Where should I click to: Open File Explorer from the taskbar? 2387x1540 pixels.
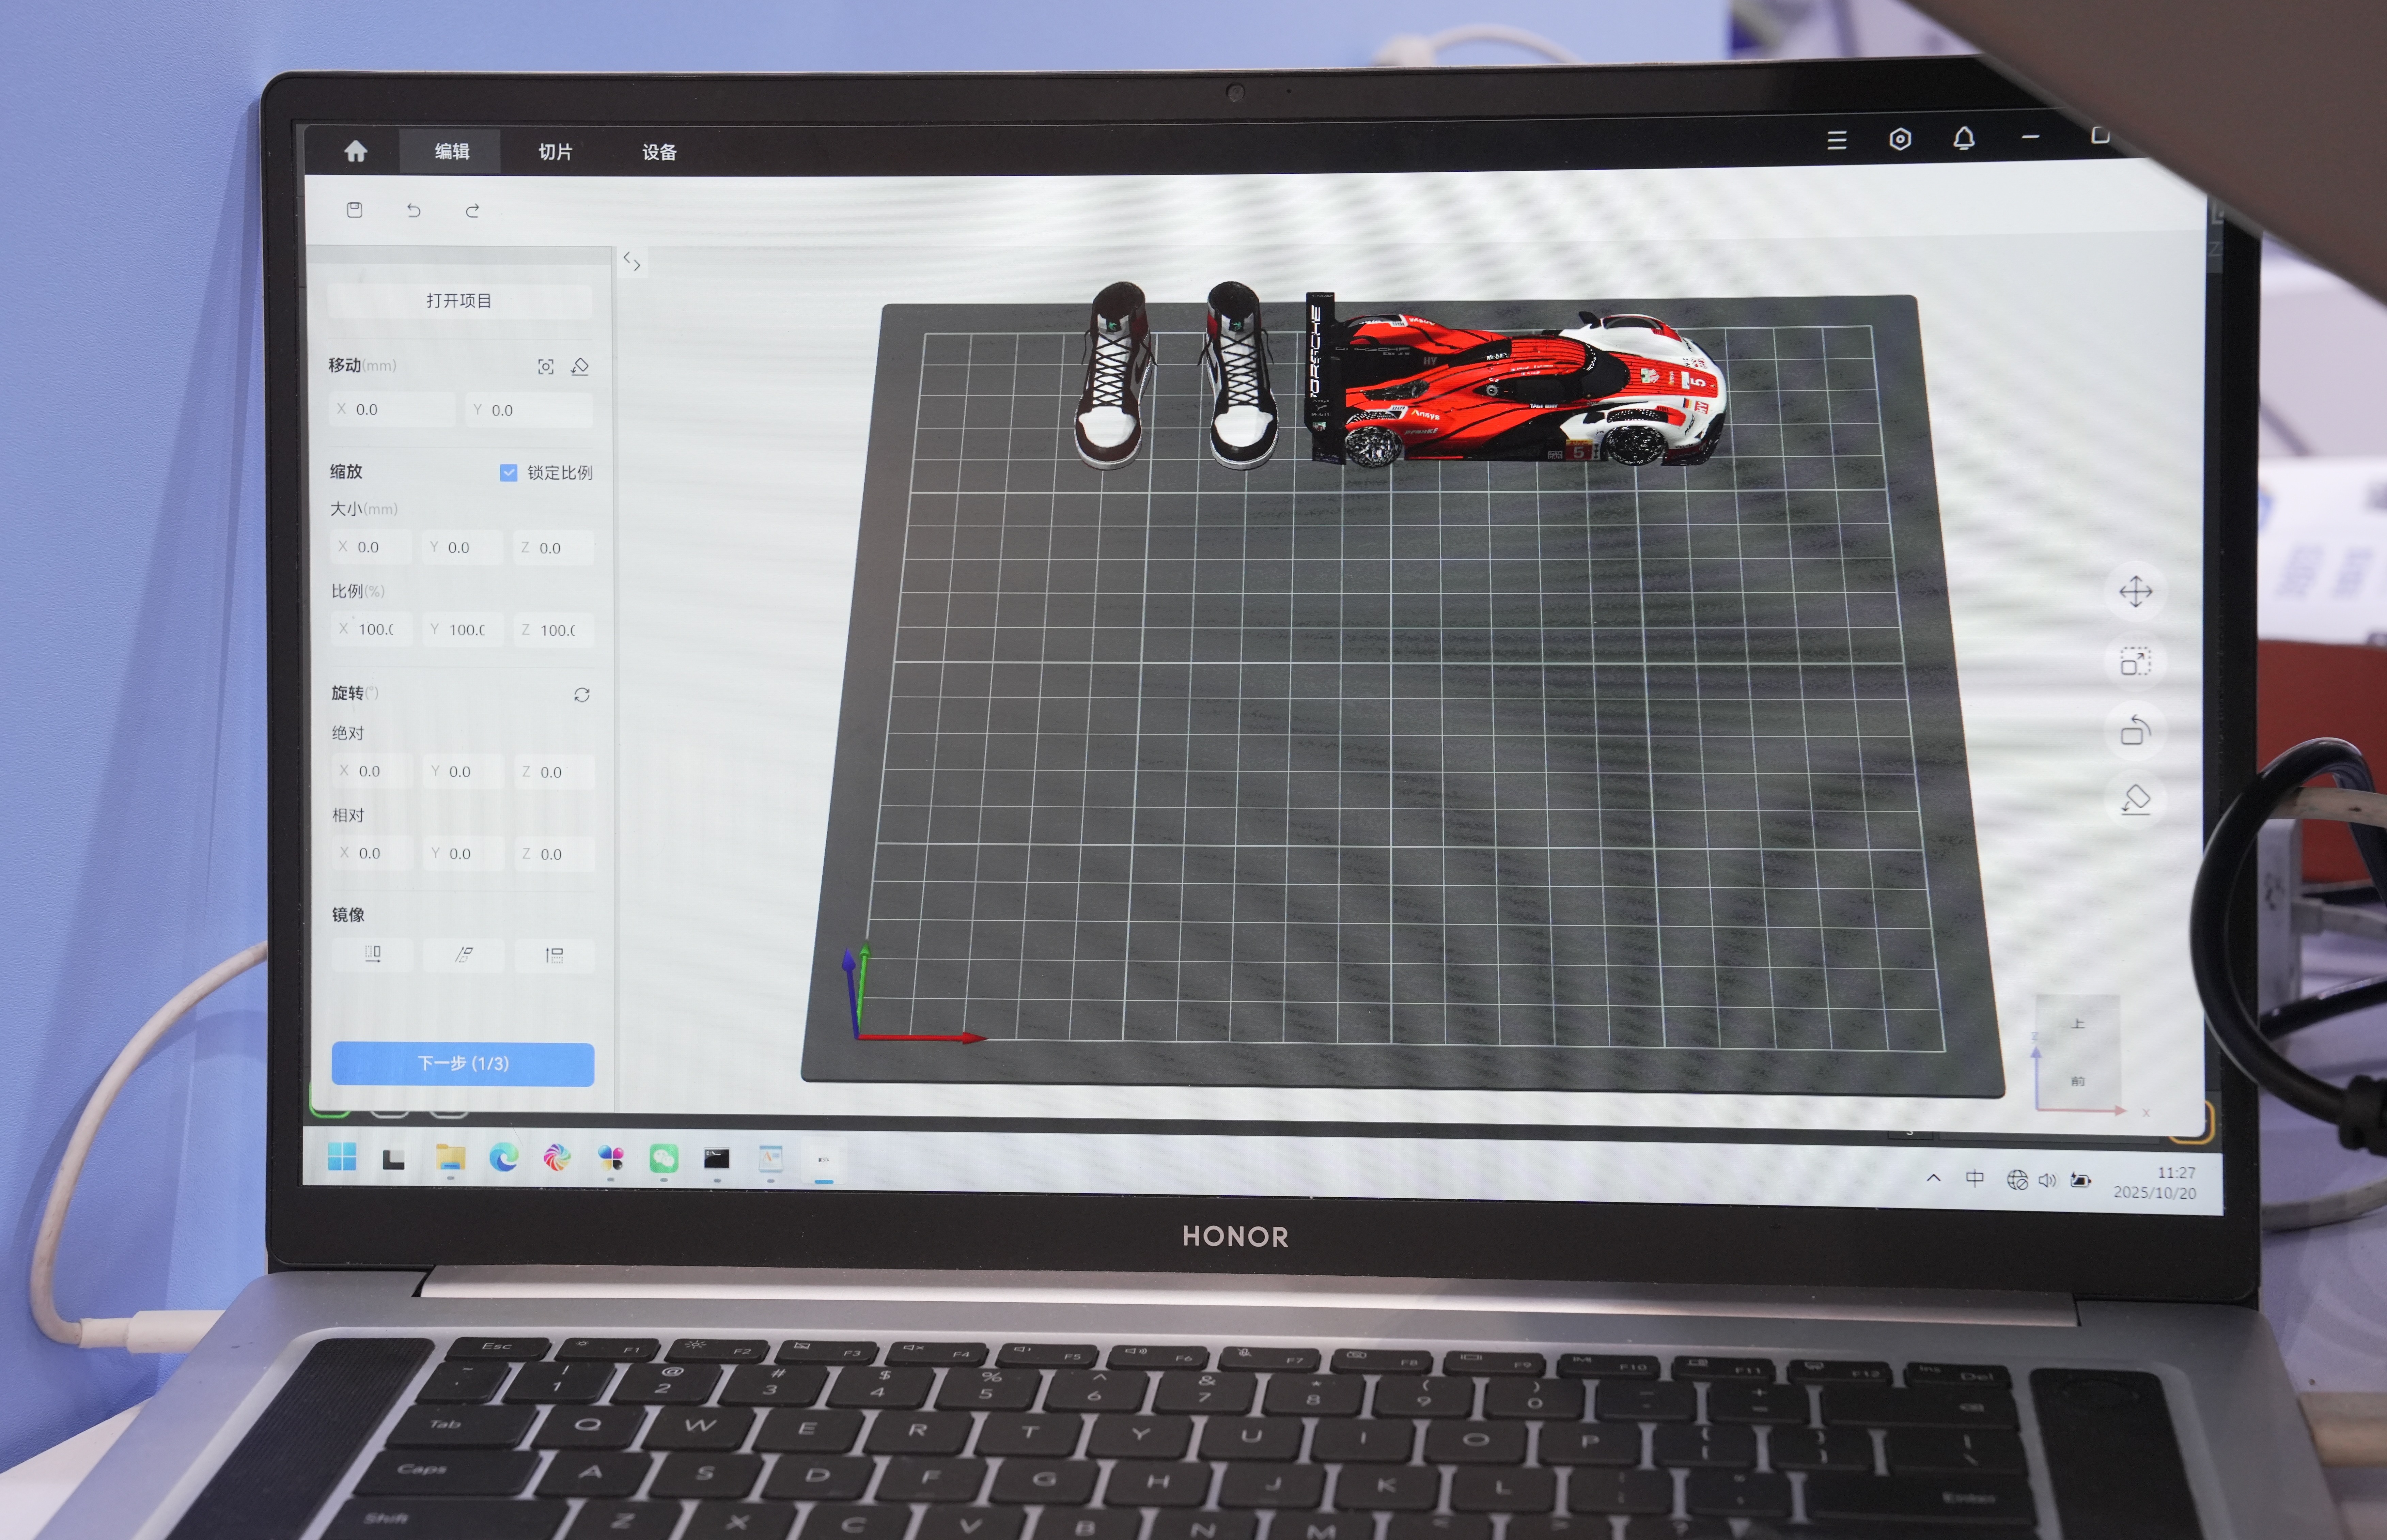coord(451,1158)
